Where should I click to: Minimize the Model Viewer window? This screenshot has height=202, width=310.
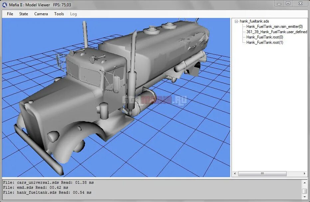pyautogui.click(x=279, y=4)
